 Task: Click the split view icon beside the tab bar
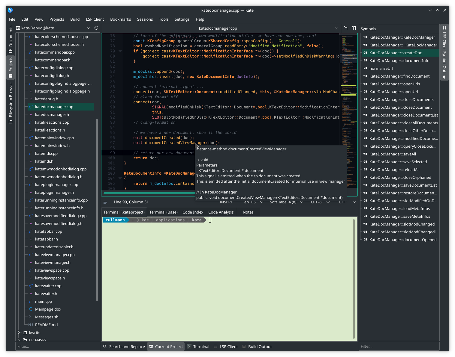pos(354,28)
